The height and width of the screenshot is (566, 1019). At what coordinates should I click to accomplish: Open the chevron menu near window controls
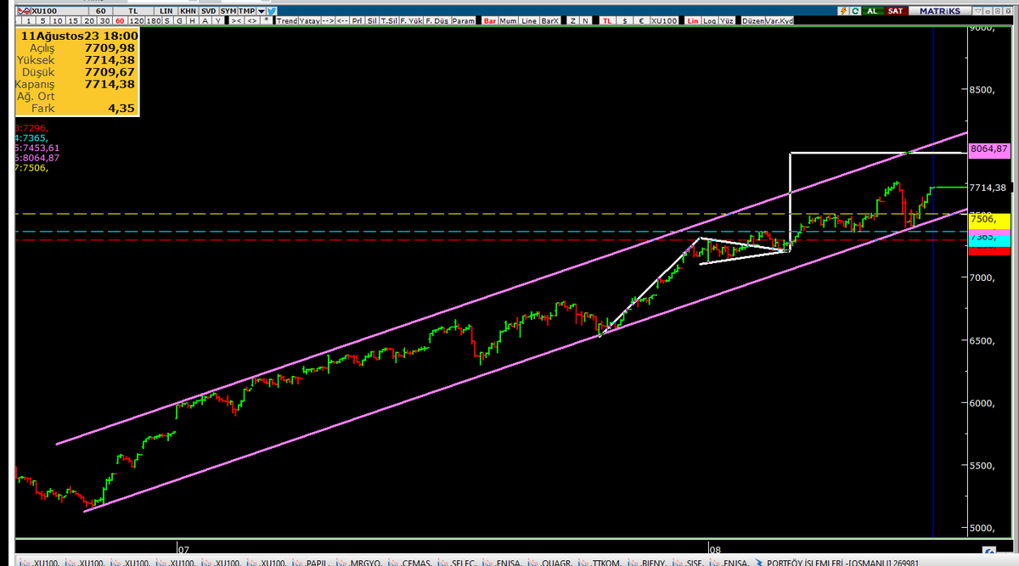click(x=978, y=10)
